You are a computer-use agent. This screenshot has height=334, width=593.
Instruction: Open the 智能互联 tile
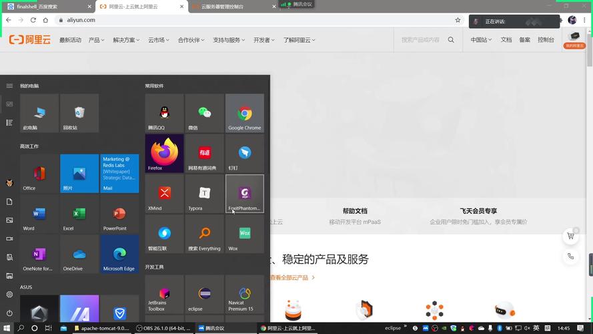pos(165,234)
